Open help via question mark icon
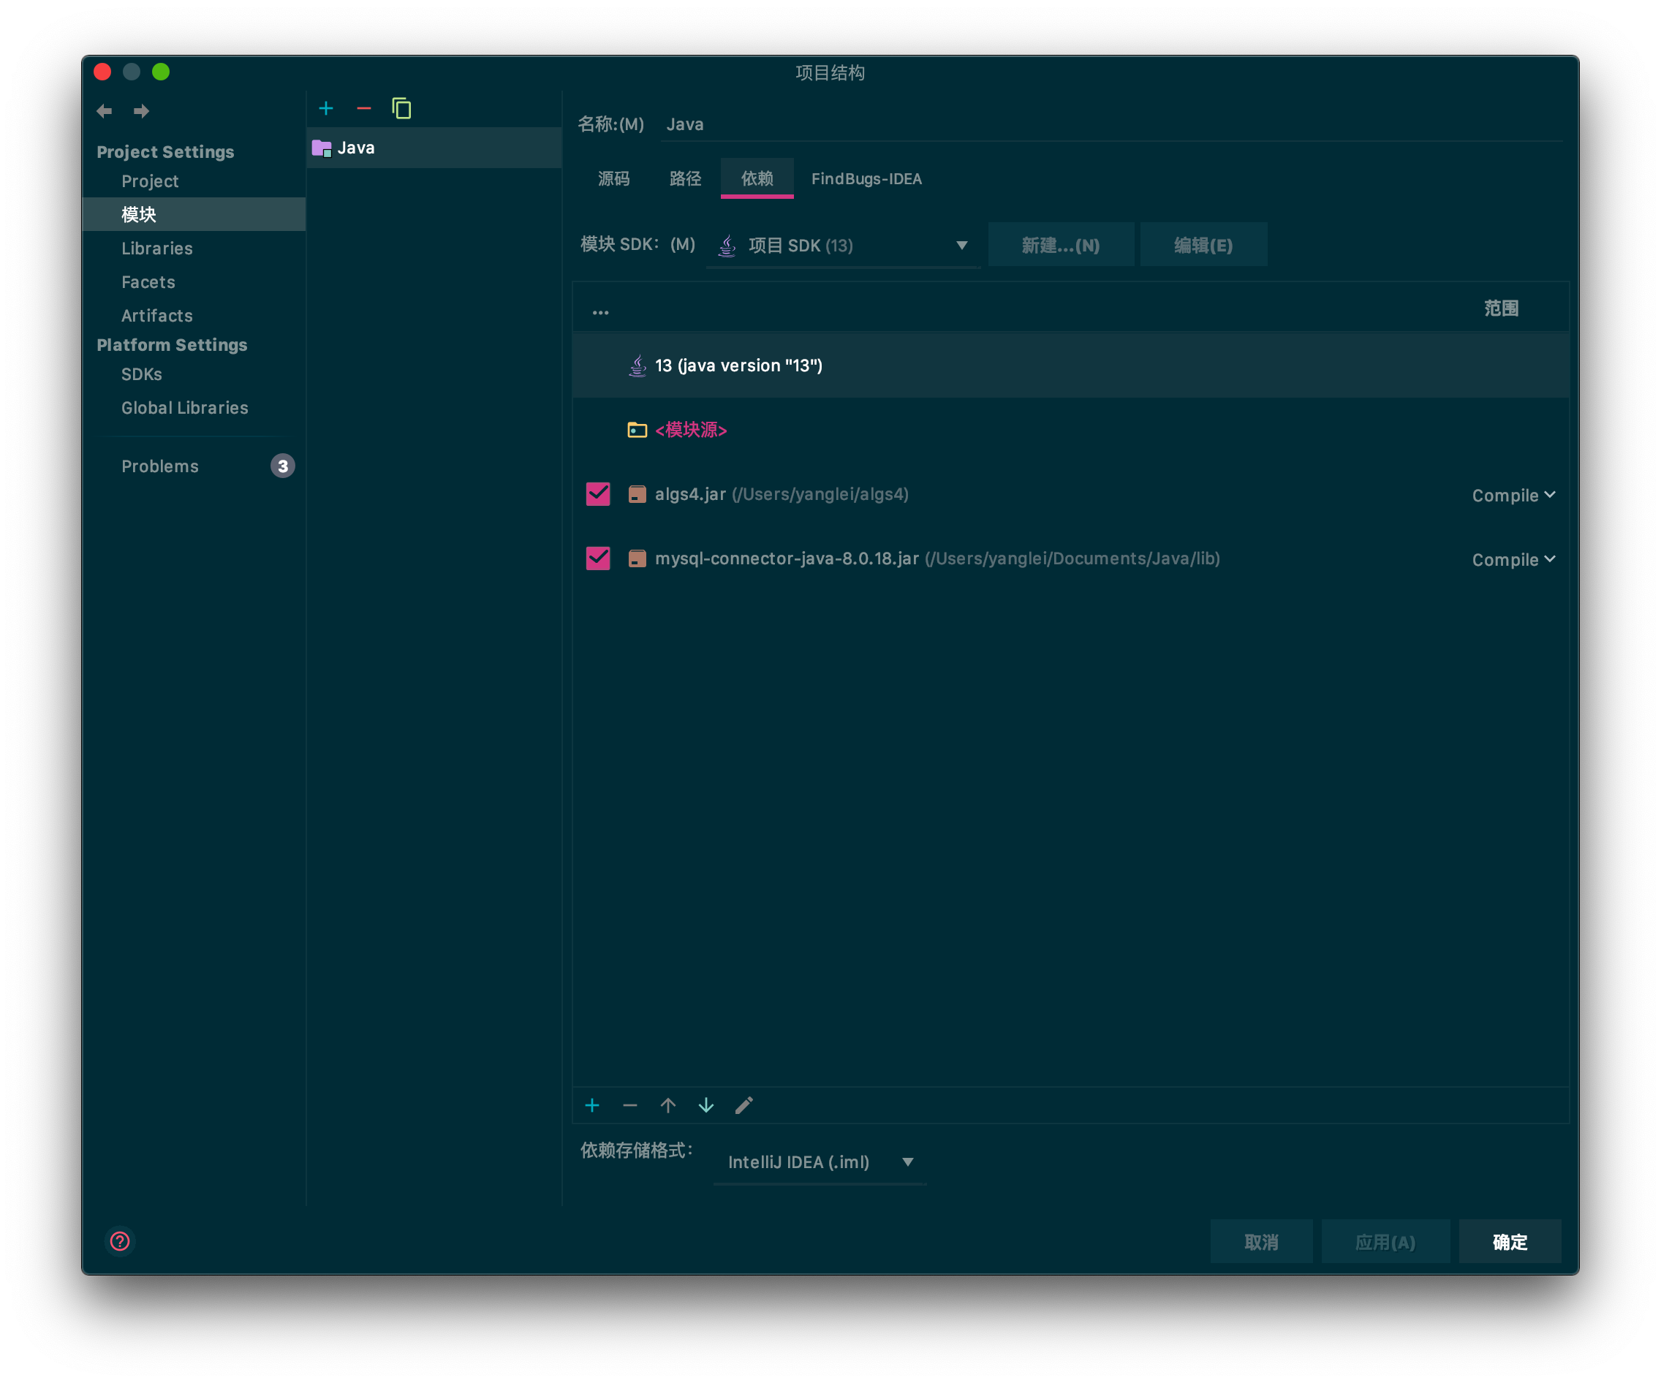This screenshot has width=1661, height=1383. tap(120, 1241)
